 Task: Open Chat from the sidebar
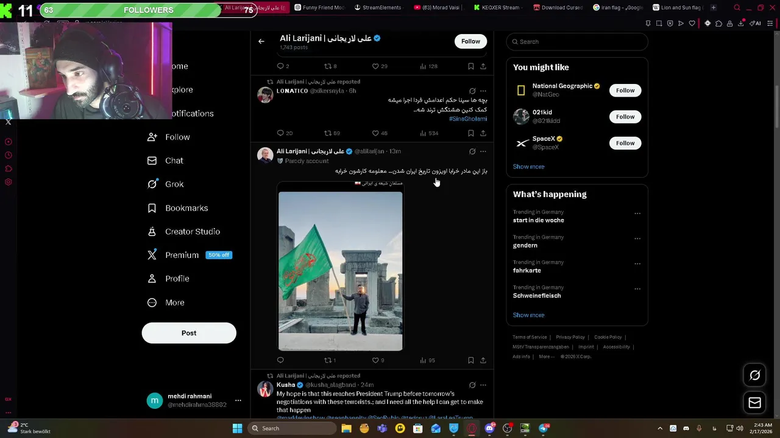[165, 161]
